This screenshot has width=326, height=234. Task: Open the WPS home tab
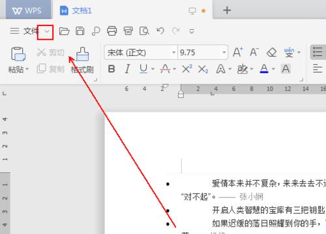pos(28,10)
